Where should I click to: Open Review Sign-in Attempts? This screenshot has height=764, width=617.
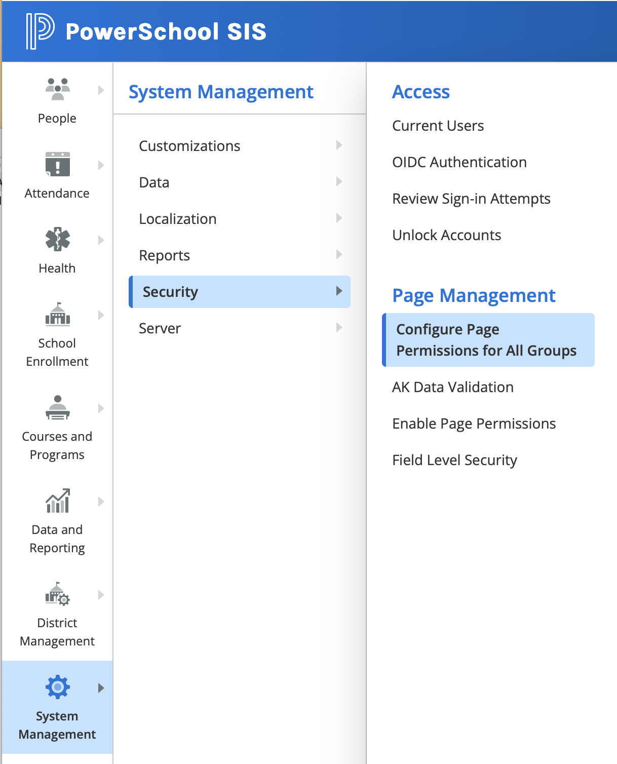pos(471,199)
